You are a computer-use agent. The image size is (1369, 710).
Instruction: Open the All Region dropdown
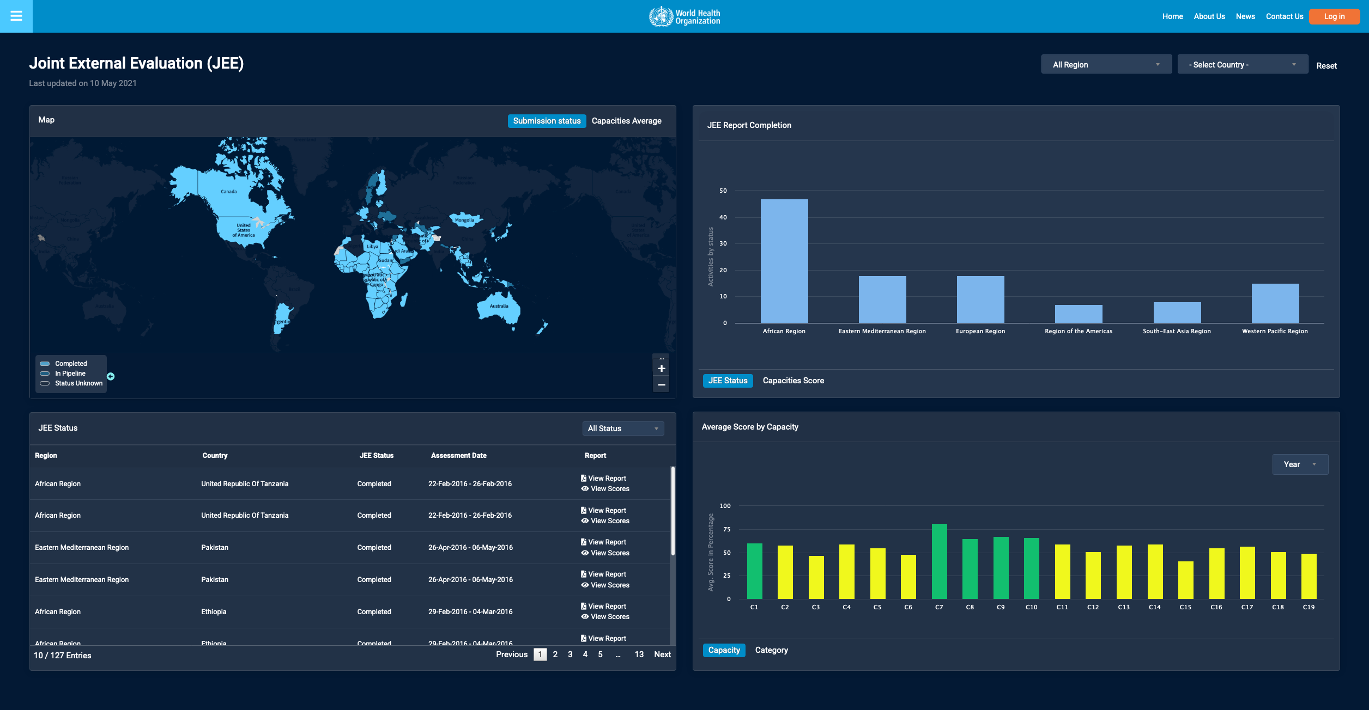[x=1106, y=65]
